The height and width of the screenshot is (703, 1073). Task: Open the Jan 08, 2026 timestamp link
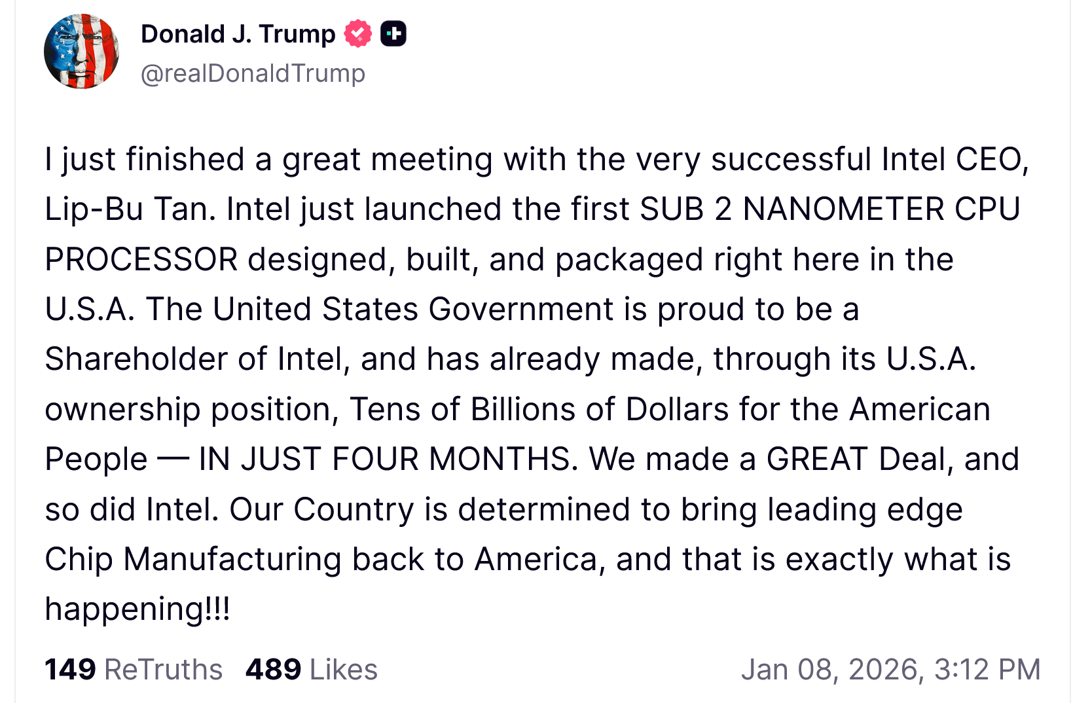pos(890,670)
